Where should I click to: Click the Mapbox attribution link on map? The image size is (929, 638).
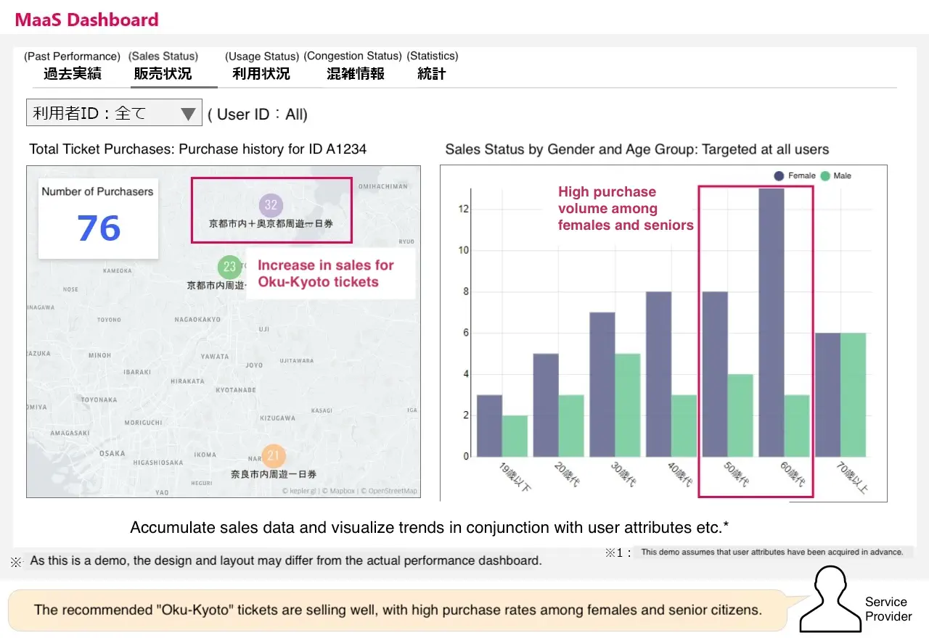(340, 491)
